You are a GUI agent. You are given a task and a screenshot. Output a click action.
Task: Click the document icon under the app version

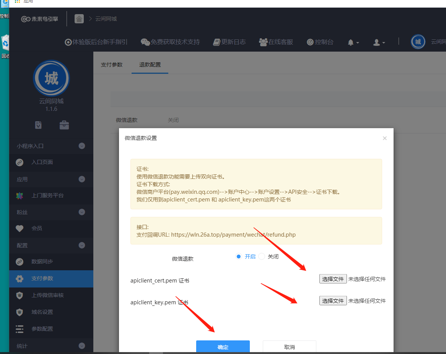(38, 125)
